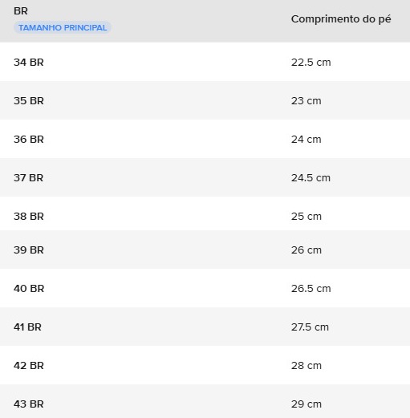Click the 28 cm length cell
The image size is (410, 418).
coord(306,366)
